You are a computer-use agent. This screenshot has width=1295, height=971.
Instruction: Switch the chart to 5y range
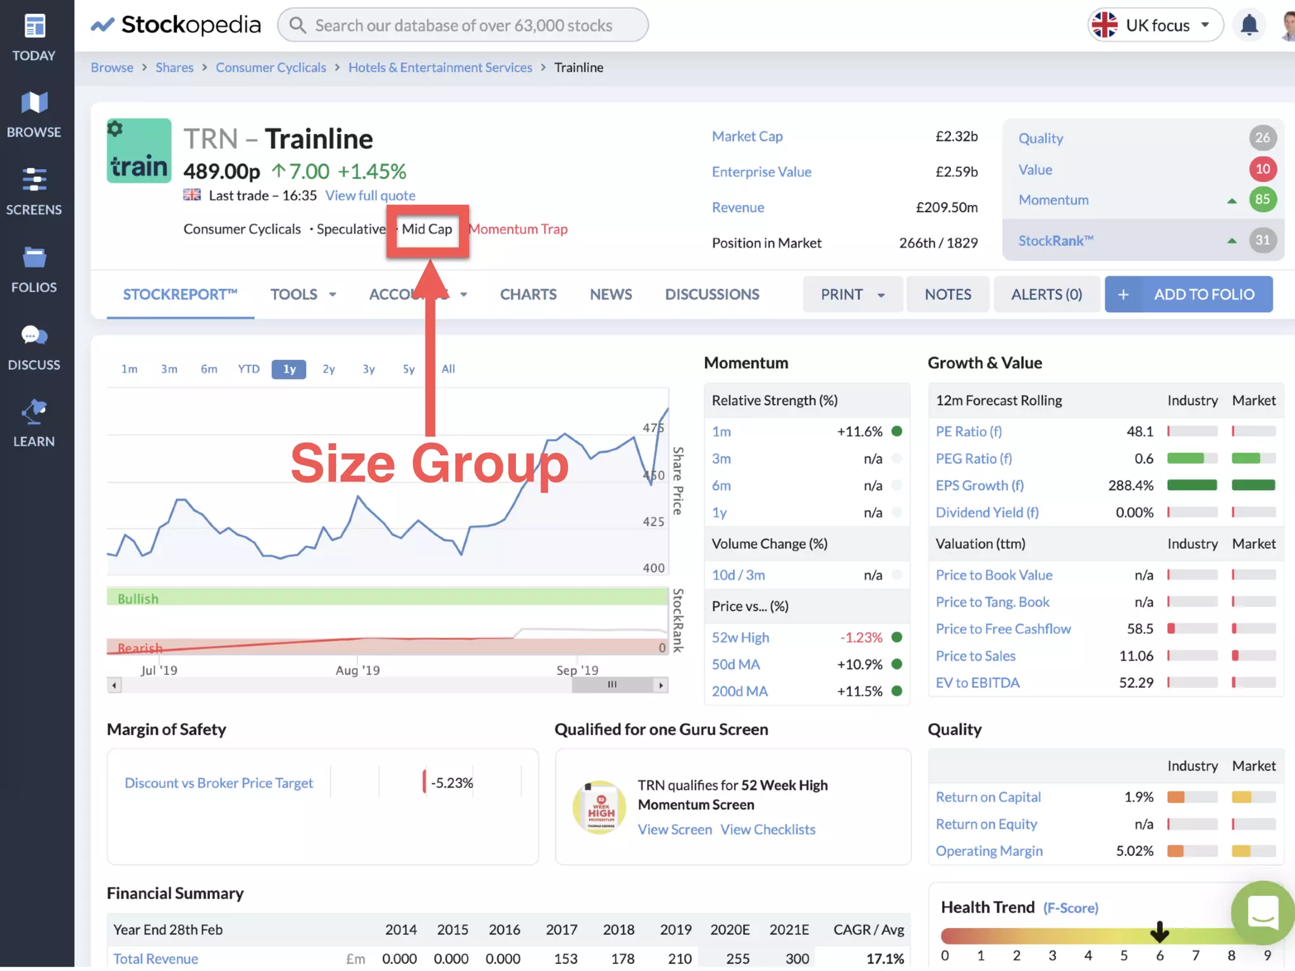click(408, 369)
